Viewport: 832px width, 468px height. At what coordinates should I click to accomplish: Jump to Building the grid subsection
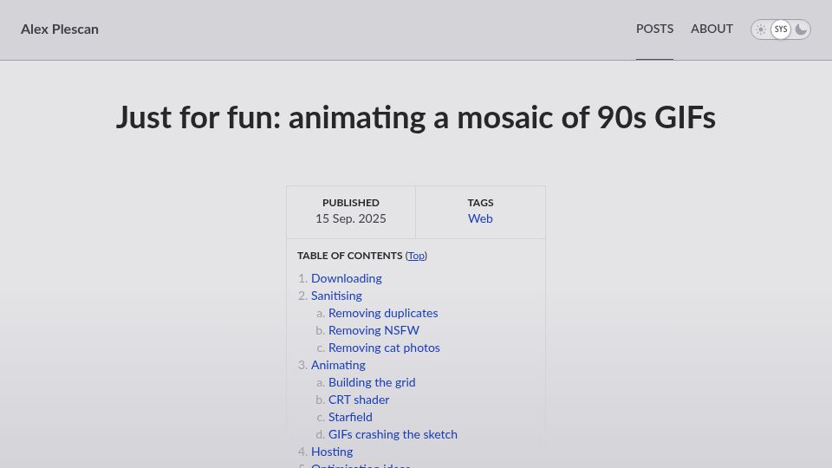point(372,382)
